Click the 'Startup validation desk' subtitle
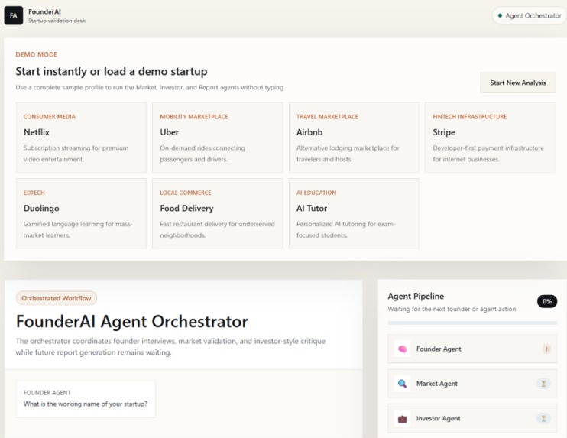567x438 pixels. [x=57, y=21]
